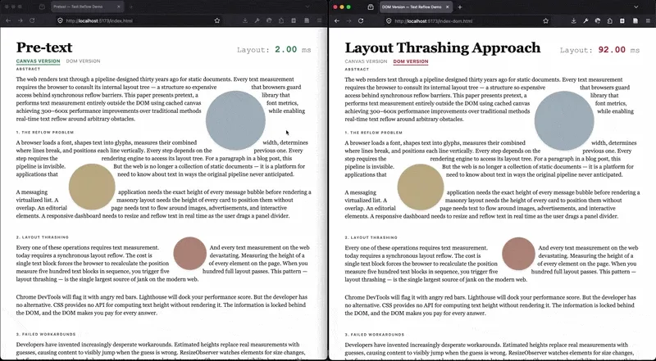Click the blue-gray circle on Pre-text page
Viewport: 656px width, 361px height.
coord(235,120)
